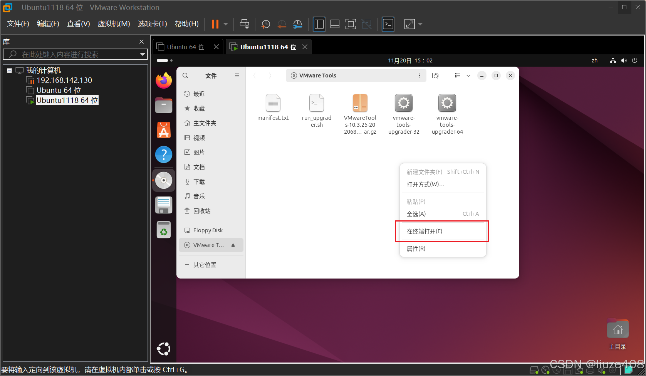Click the power icon in the top bar
The image size is (646, 376).
[635, 60]
